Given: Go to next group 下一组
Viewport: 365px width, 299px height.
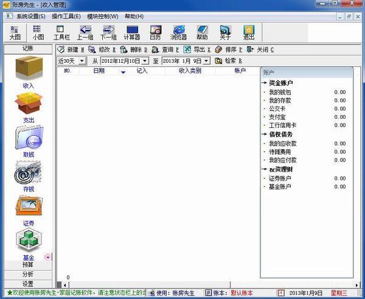Looking at the screenshot, I should (x=108, y=33).
